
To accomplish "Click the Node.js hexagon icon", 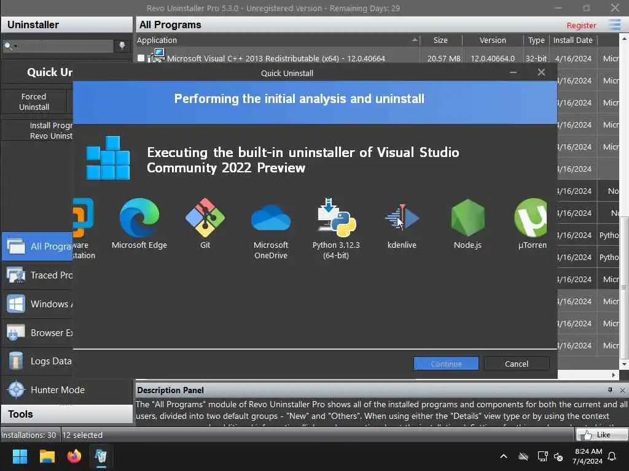I will point(467,218).
